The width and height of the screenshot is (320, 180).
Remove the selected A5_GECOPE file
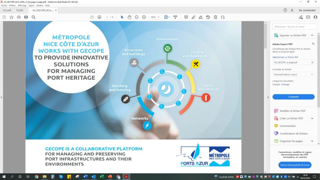312,62
